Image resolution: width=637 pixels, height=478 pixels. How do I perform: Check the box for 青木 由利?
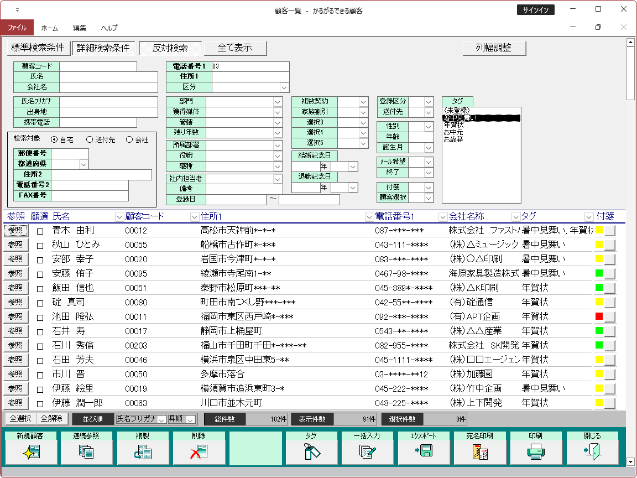pyautogui.click(x=40, y=231)
